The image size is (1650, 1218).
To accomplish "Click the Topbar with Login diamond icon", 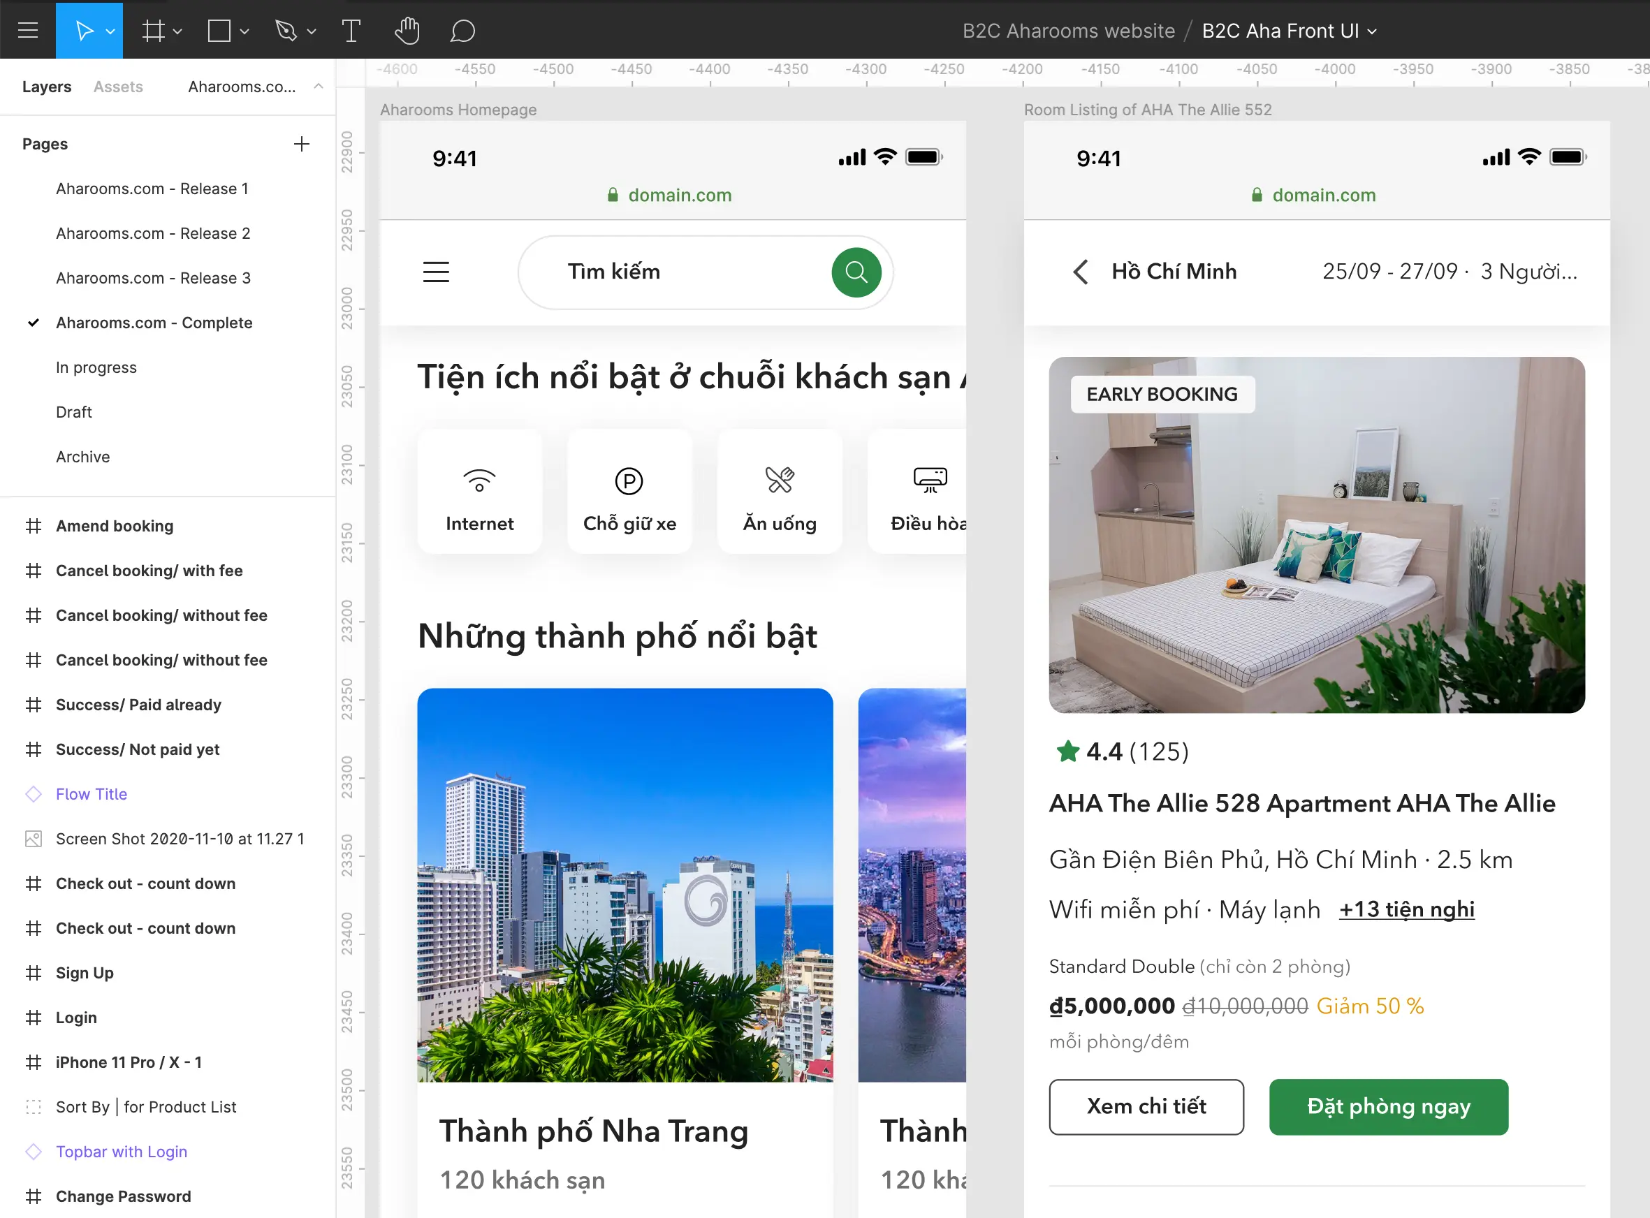I will coord(33,1152).
